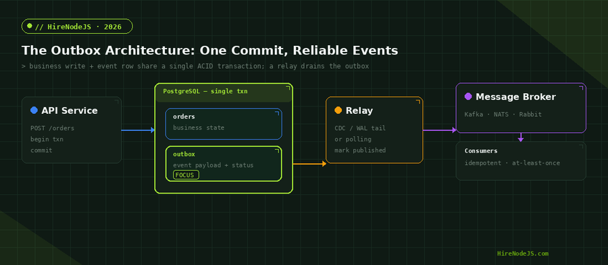
Task: Click the "API Service" heading
Action: click(x=70, y=111)
